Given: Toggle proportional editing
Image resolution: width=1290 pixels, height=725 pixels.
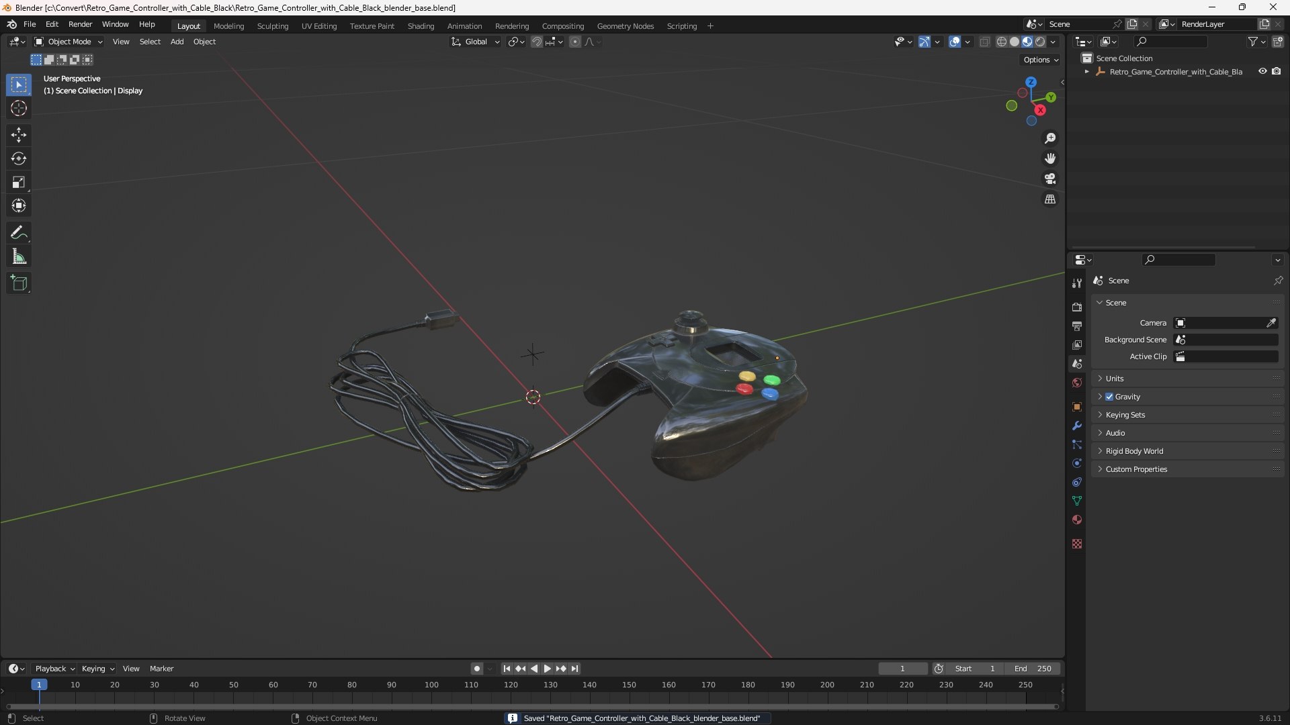Looking at the screenshot, I should click(575, 42).
